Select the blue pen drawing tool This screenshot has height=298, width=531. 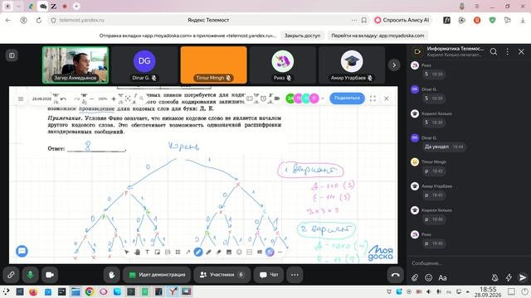click(x=198, y=252)
